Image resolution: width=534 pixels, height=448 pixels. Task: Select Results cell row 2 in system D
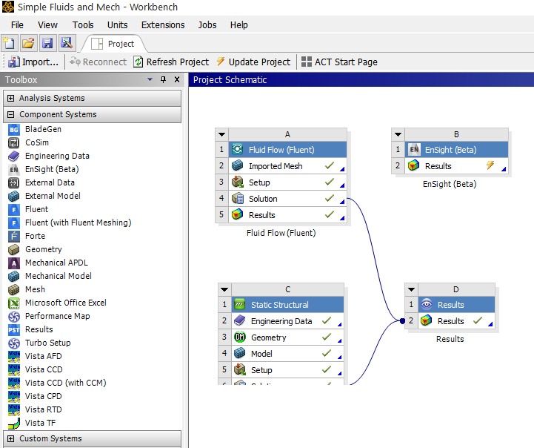456,321
